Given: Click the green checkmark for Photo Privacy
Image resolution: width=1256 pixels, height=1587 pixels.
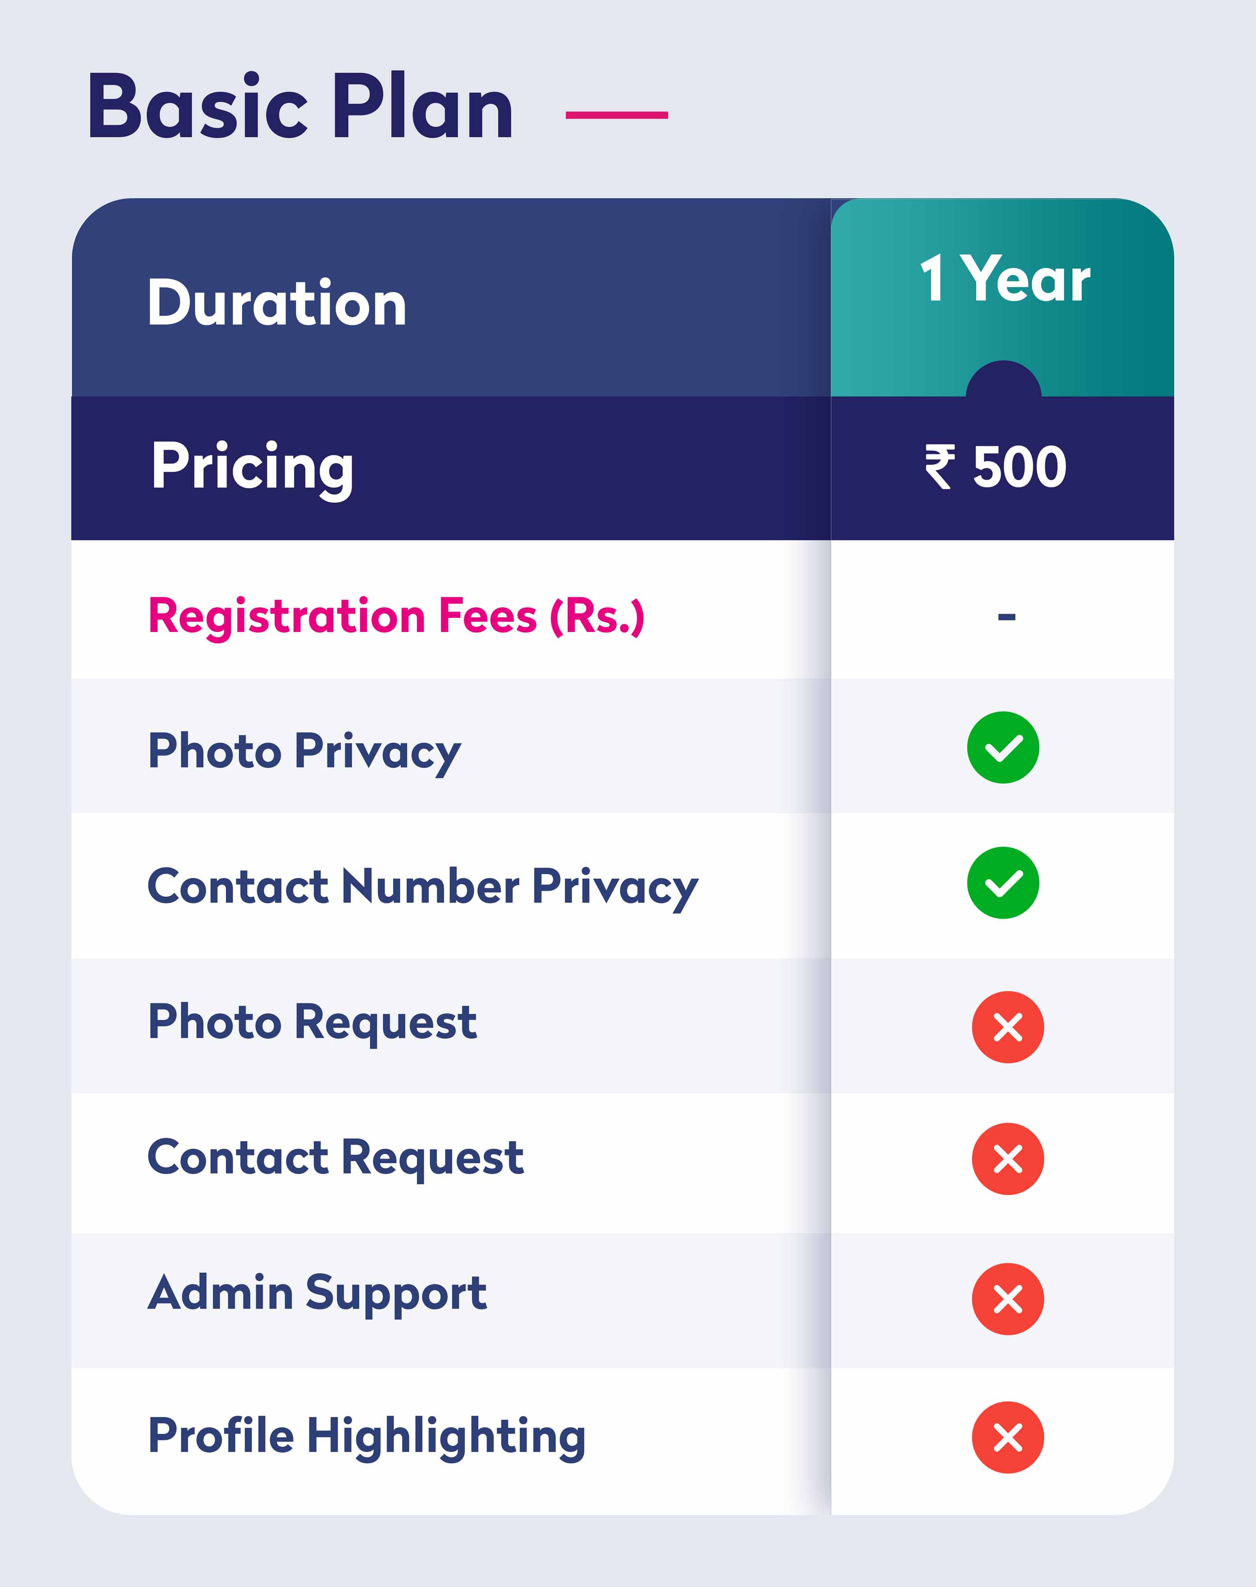Looking at the screenshot, I should [1003, 747].
